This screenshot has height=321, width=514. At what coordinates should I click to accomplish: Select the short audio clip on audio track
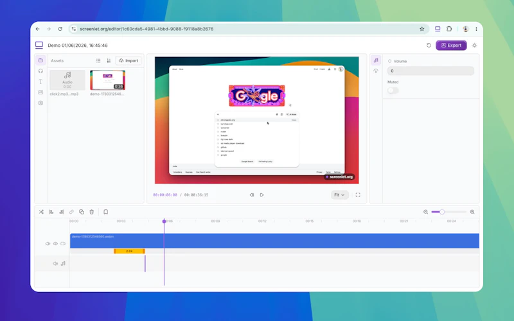point(145,263)
